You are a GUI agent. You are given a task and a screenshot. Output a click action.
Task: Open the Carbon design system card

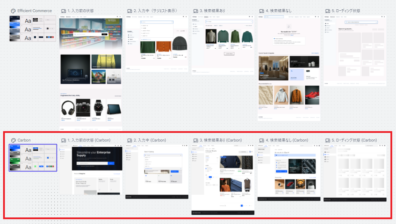[33, 158]
